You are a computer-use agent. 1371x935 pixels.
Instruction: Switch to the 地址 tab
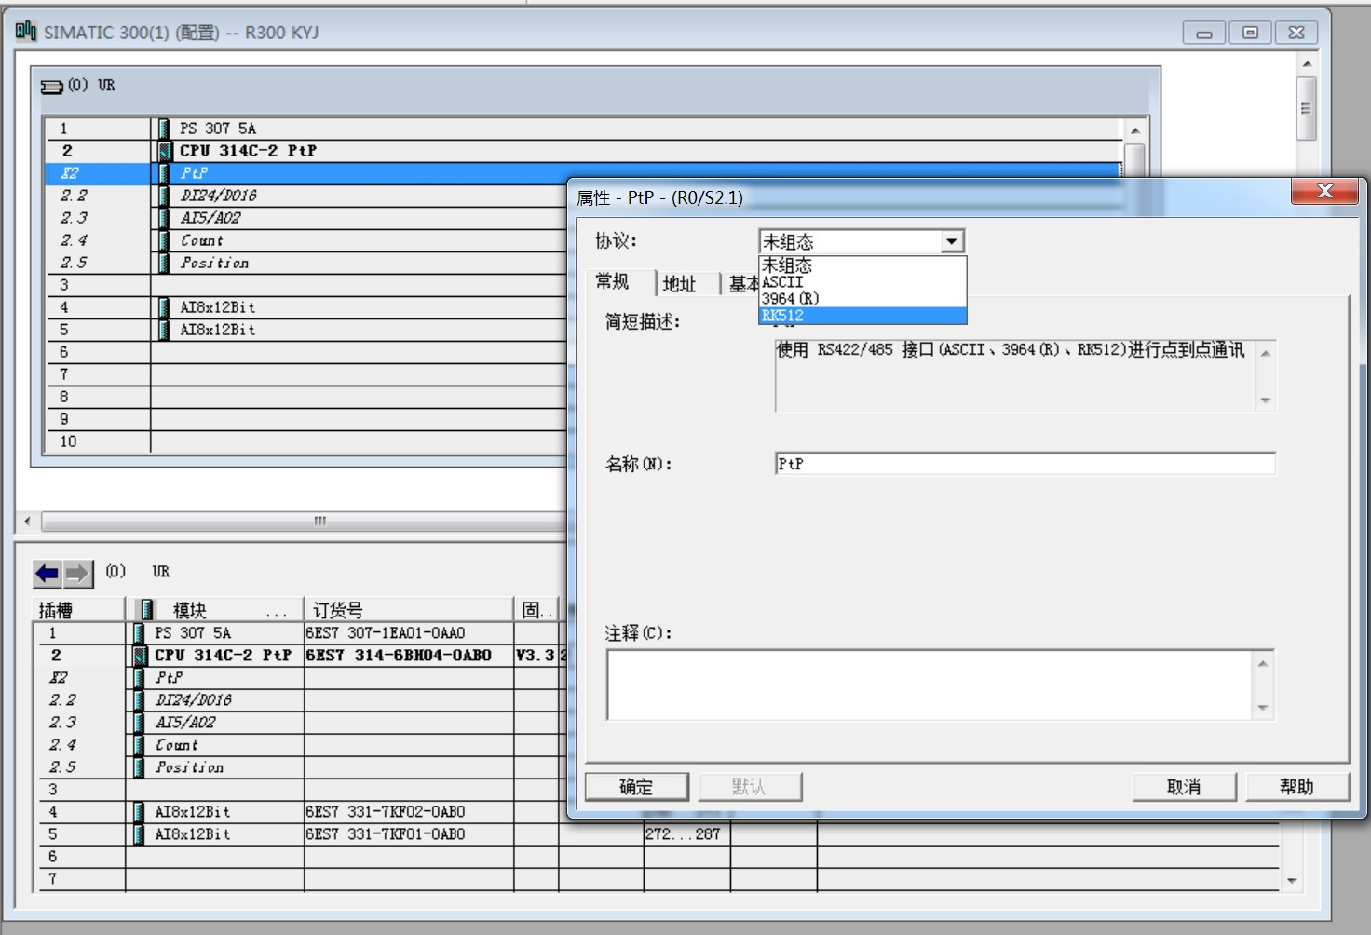(x=680, y=284)
